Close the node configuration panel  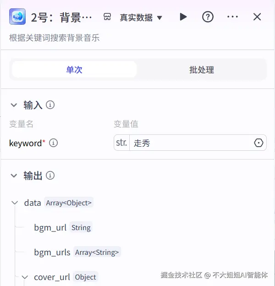tap(257, 17)
